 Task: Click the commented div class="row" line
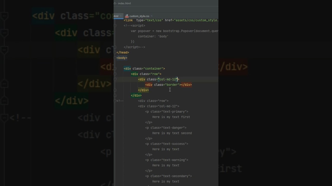tap(153, 101)
